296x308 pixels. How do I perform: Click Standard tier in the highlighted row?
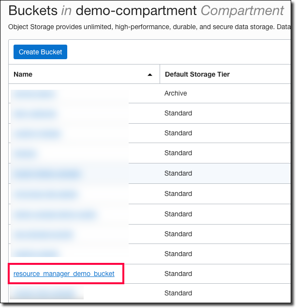click(x=178, y=173)
